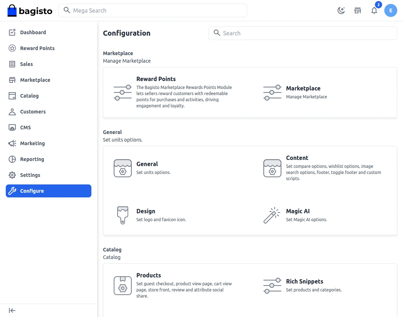Focus the Configuration Search field

[303, 33]
